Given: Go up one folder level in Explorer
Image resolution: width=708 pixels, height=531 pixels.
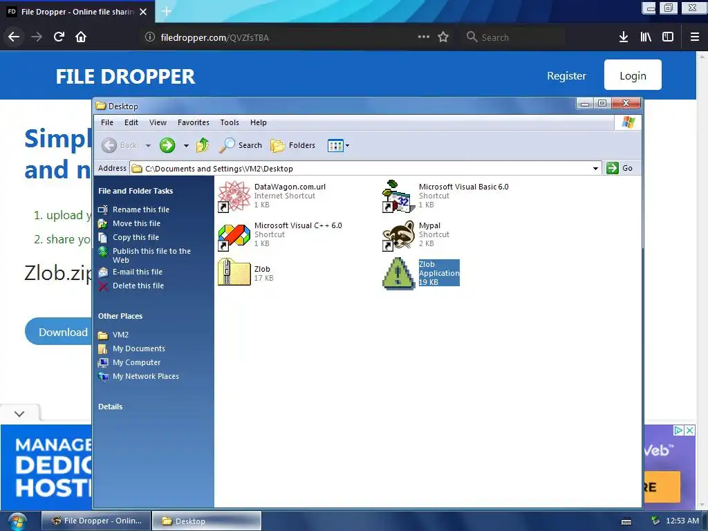Looking at the screenshot, I should (x=203, y=145).
